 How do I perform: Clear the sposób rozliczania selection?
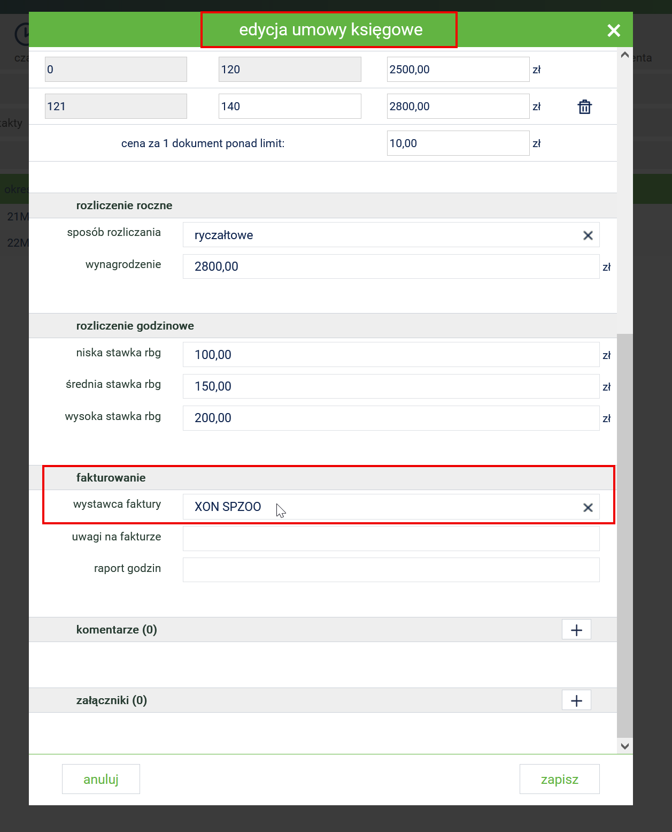(x=588, y=235)
